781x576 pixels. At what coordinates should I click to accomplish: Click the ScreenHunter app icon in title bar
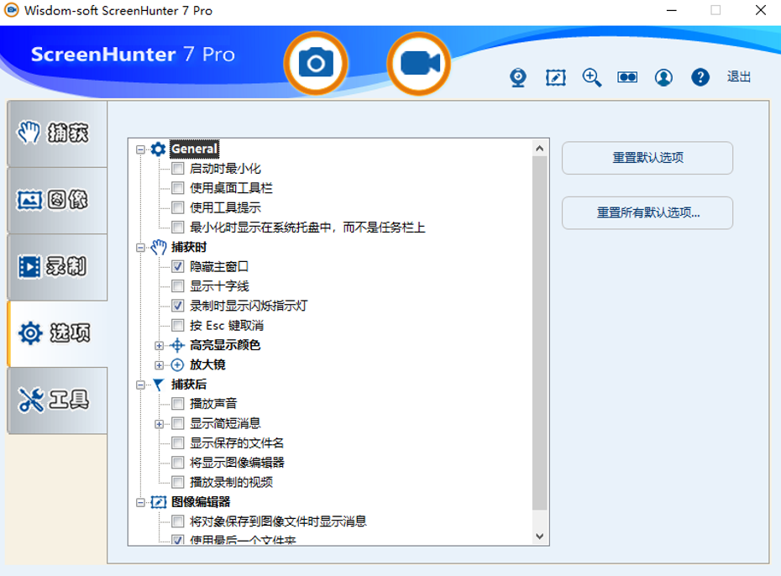pyautogui.click(x=12, y=10)
